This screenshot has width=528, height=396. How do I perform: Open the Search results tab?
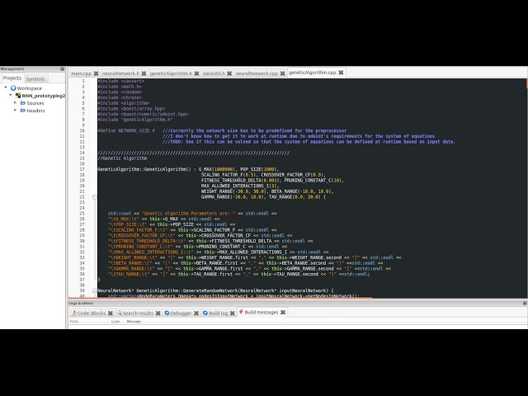(x=138, y=313)
